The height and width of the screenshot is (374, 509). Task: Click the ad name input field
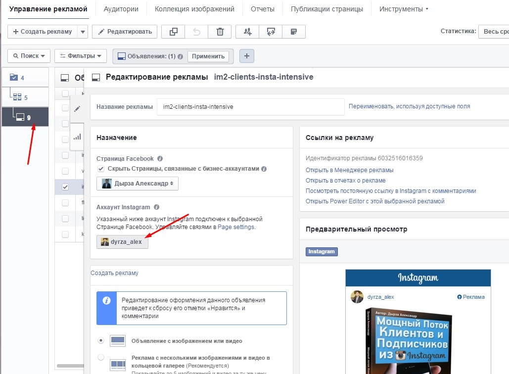click(x=250, y=106)
